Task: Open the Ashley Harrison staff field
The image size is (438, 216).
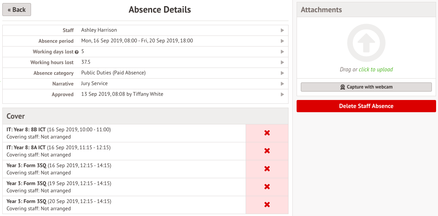Action: (99, 30)
